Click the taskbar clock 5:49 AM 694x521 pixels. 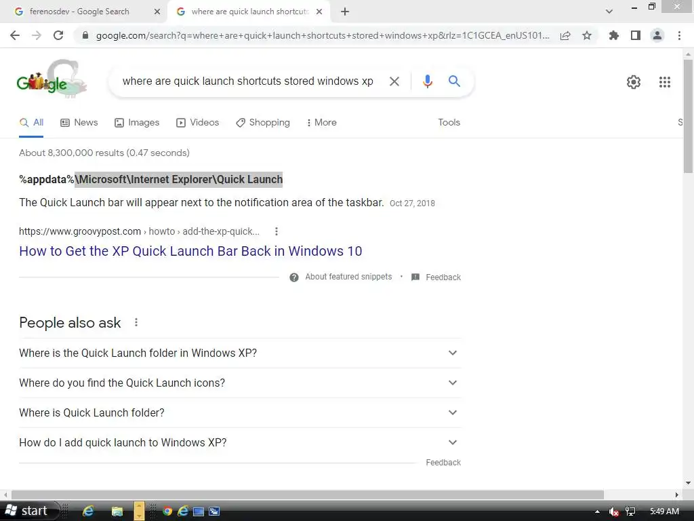[x=664, y=512]
